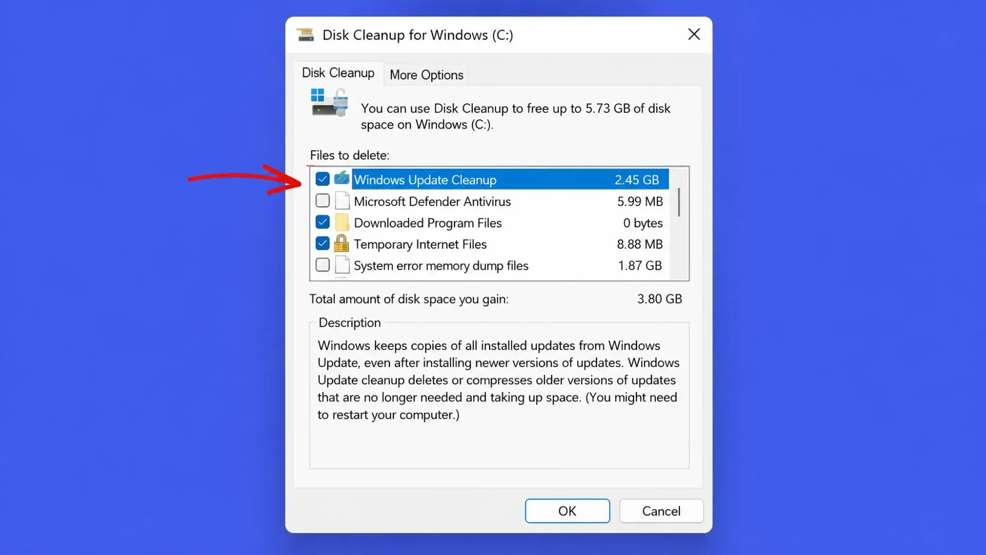Screen dimensions: 986x555
Task: Click the Windows Update Cleanup row icon
Action: [342, 179]
